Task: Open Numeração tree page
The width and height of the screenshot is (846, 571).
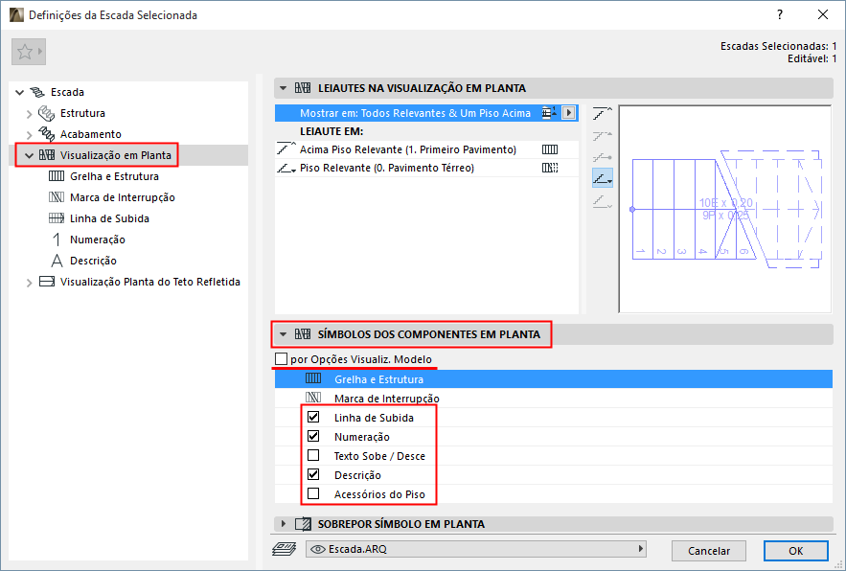Action: tap(98, 240)
